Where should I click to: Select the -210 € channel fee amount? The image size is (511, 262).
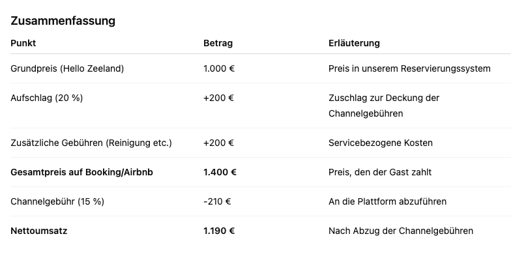tap(218, 201)
